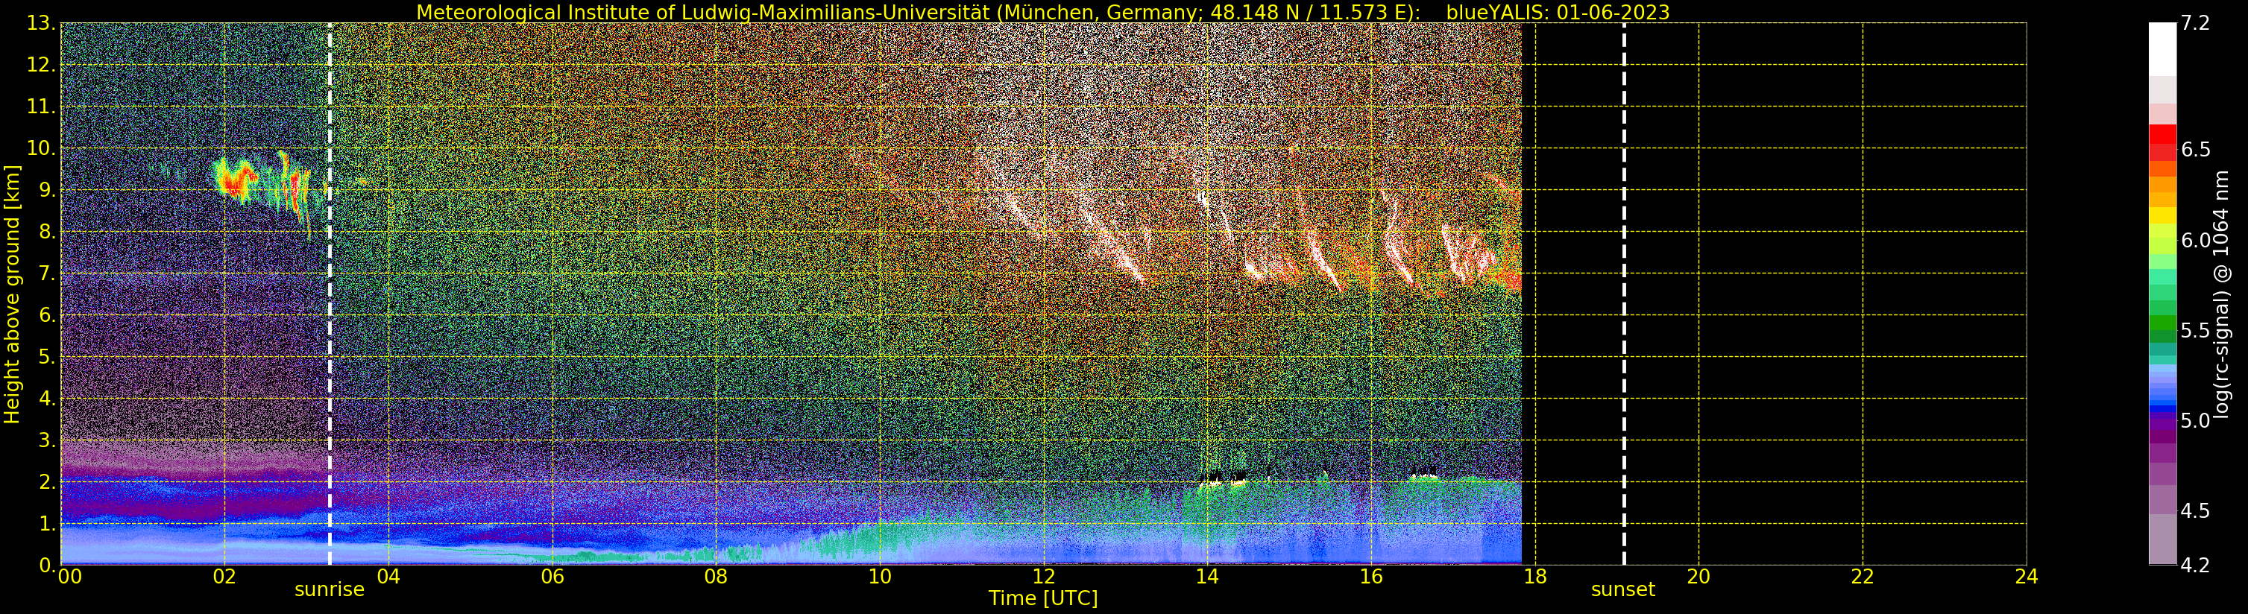Click the colorbar value label '5.0'
Image resolution: width=2248 pixels, height=614 pixels.
(2196, 421)
